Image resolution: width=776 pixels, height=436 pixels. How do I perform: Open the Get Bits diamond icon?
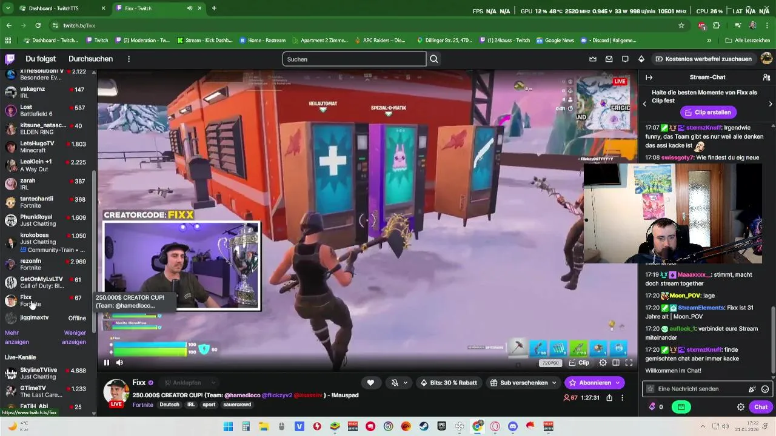[x=641, y=59]
